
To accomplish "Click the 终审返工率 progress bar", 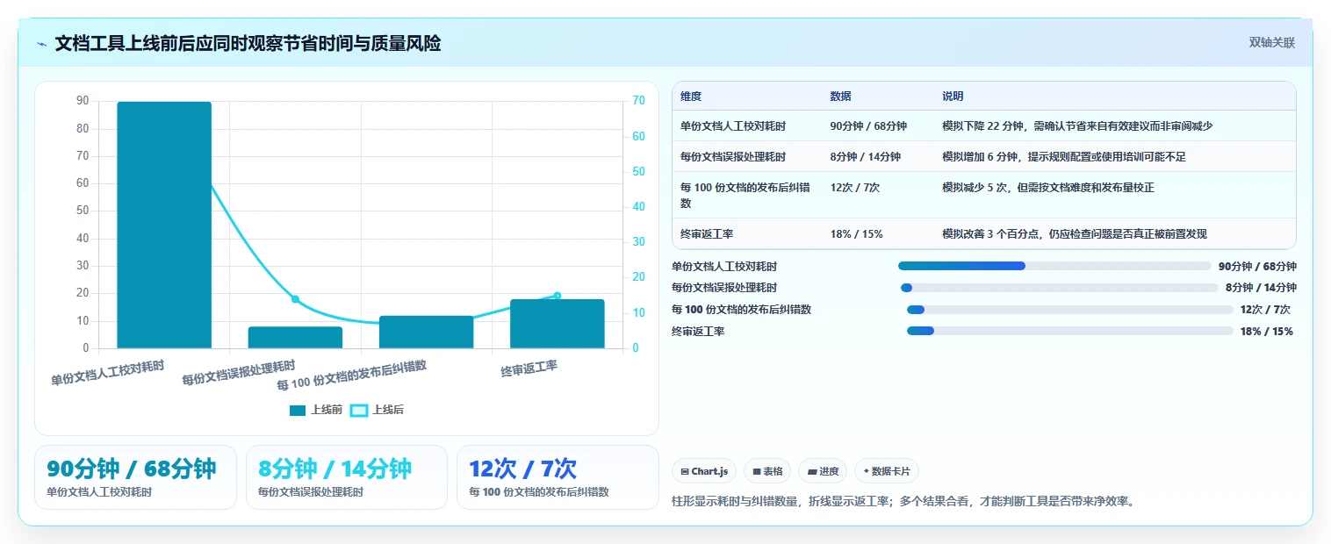I will coord(1070,331).
